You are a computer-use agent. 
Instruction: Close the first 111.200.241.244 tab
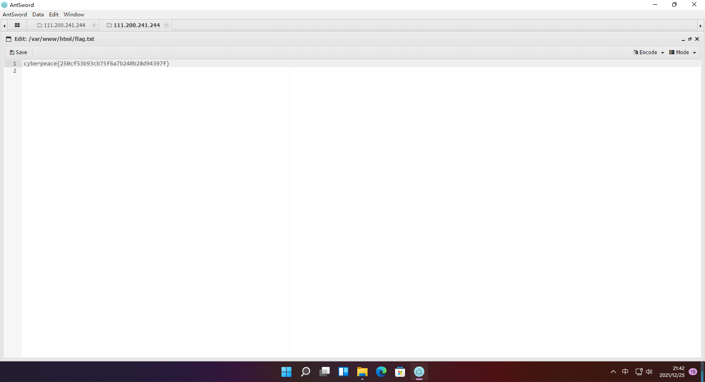pos(94,25)
